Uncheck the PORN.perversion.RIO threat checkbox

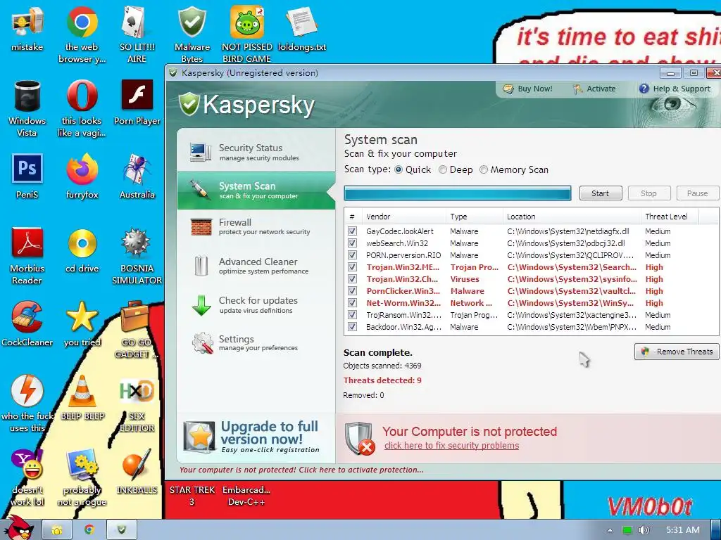[352, 255]
